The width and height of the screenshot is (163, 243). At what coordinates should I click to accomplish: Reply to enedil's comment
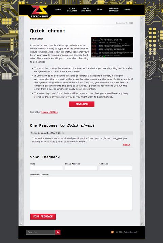point(127,145)
